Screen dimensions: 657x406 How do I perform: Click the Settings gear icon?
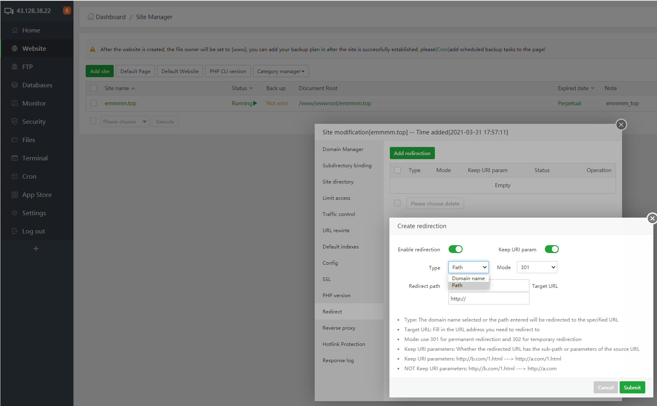15,213
